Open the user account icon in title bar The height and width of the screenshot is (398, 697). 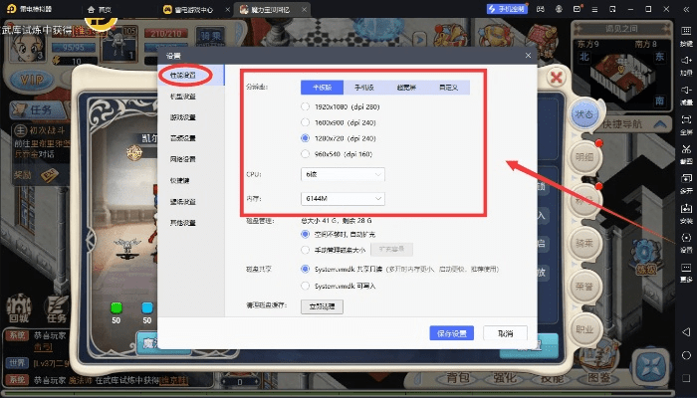click(559, 9)
